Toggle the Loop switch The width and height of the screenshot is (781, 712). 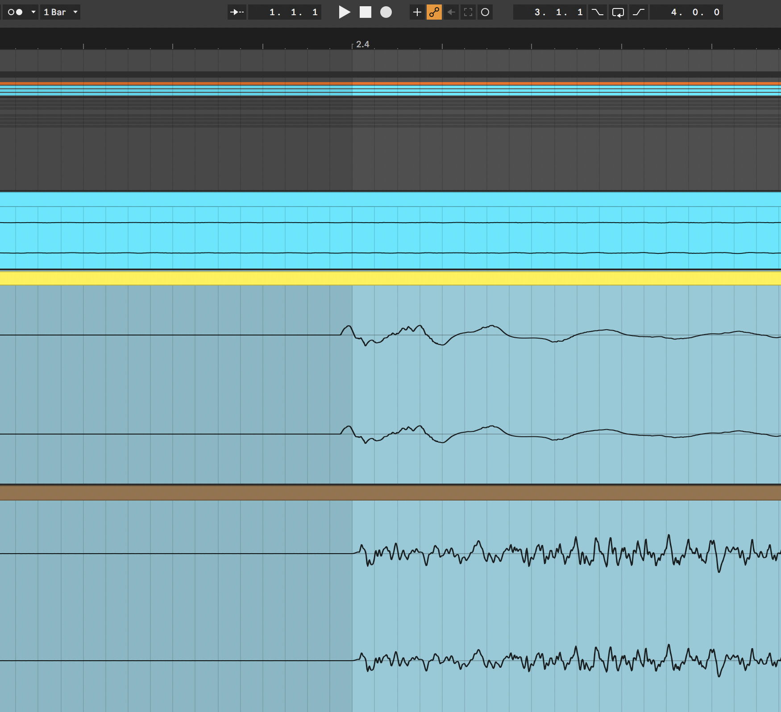(x=618, y=12)
